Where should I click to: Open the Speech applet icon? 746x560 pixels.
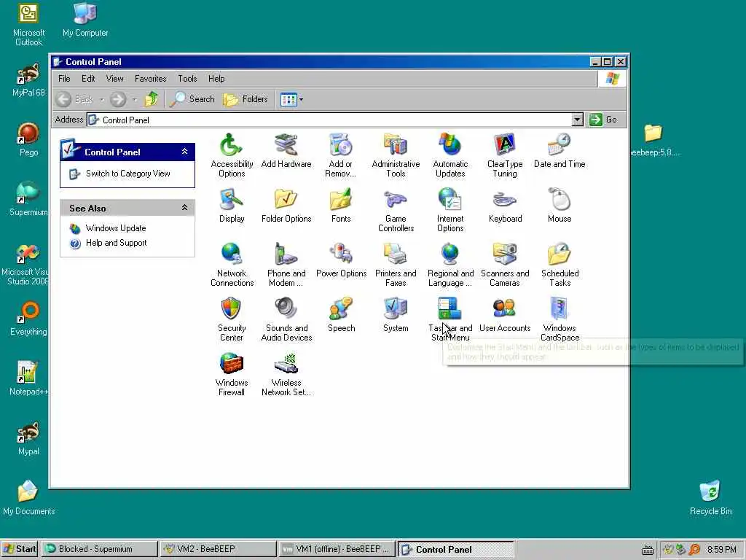[341, 315]
